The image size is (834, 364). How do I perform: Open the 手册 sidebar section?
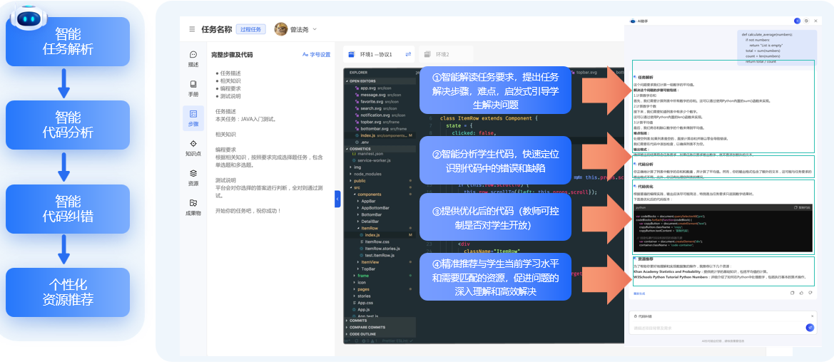click(x=193, y=88)
